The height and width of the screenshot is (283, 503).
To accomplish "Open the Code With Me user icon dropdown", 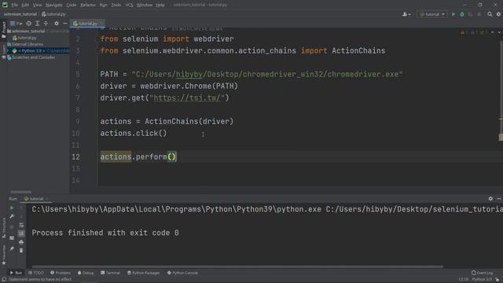I will (406, 14).
